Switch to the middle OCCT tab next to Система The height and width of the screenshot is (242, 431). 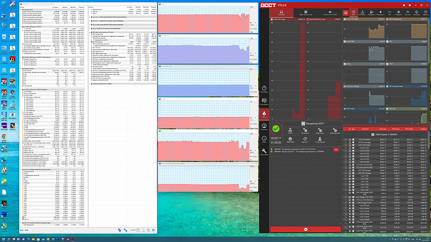[306, 13]
